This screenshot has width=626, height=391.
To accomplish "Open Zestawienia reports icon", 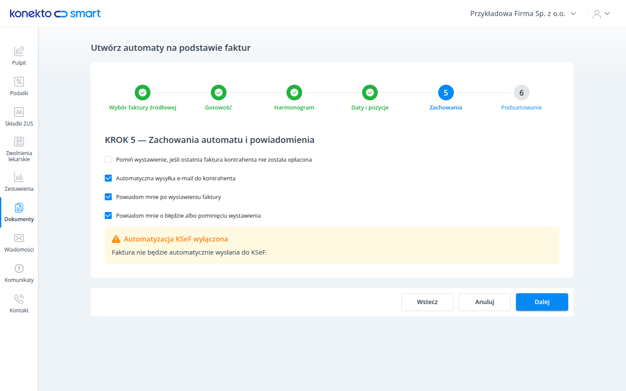I will (x=19, y=177).
